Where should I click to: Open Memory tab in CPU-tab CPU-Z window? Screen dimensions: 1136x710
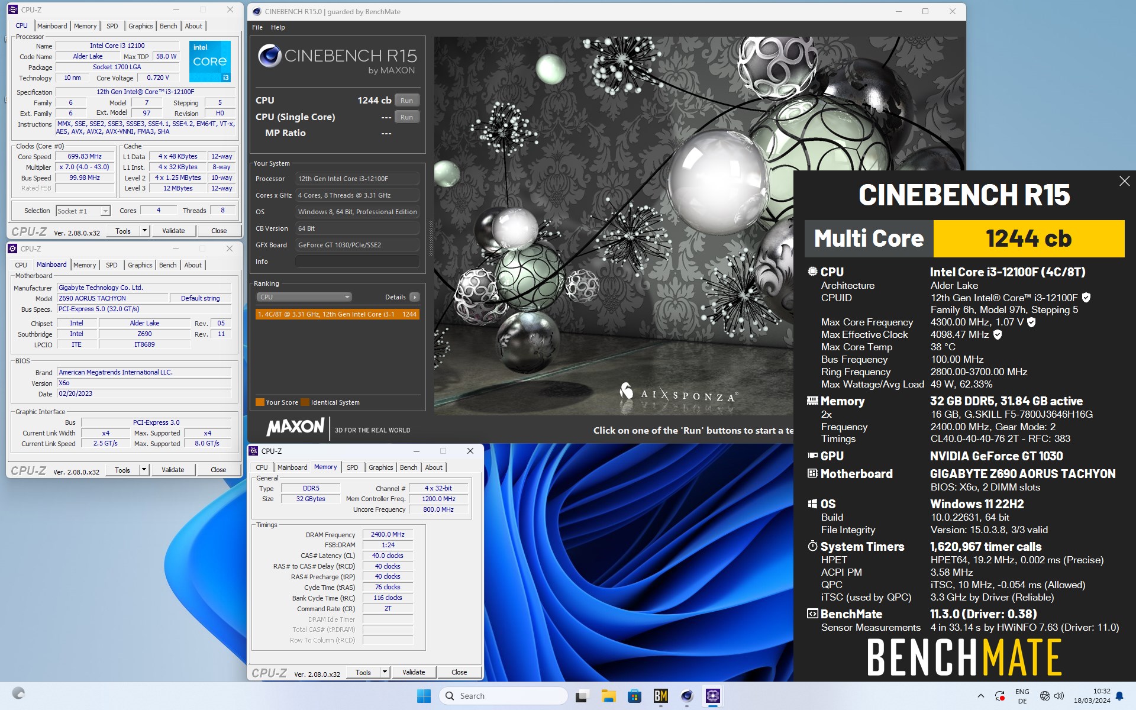pos(85,26)
